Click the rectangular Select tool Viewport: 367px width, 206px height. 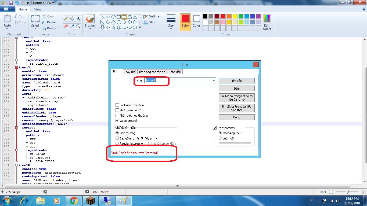[x=35, y=19]
